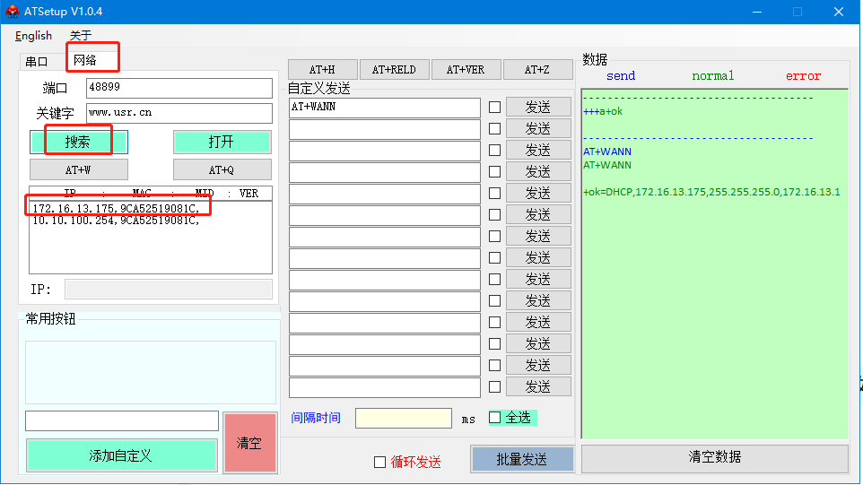
Task: Click the 清空数据 clear data button
Action: click(x=714, y=457)
